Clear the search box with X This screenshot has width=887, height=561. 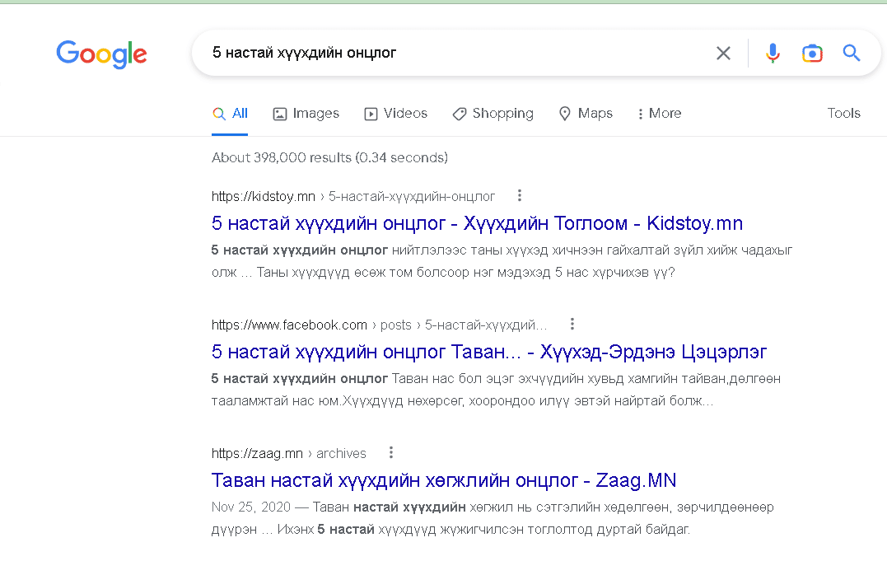[x=723, y=54]
